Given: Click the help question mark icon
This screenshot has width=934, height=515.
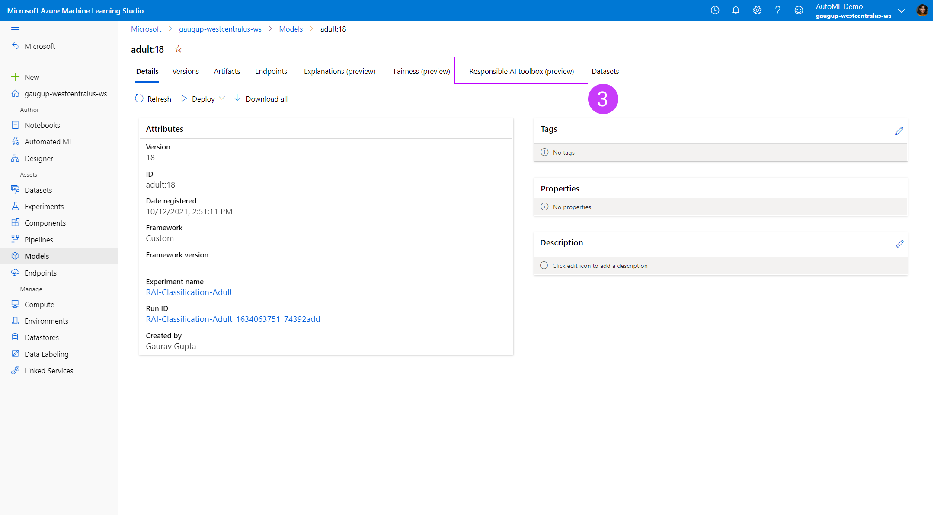Looking at the screenshot, I should 777,10.
